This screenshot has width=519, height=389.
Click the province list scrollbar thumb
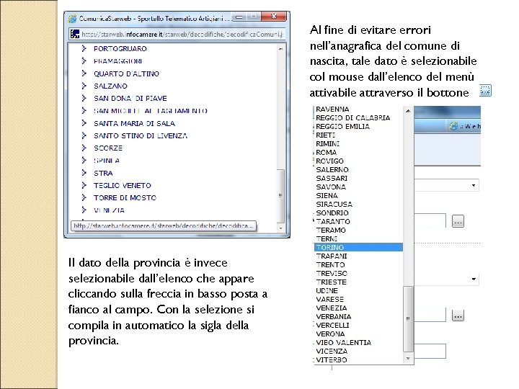point(408,319)
